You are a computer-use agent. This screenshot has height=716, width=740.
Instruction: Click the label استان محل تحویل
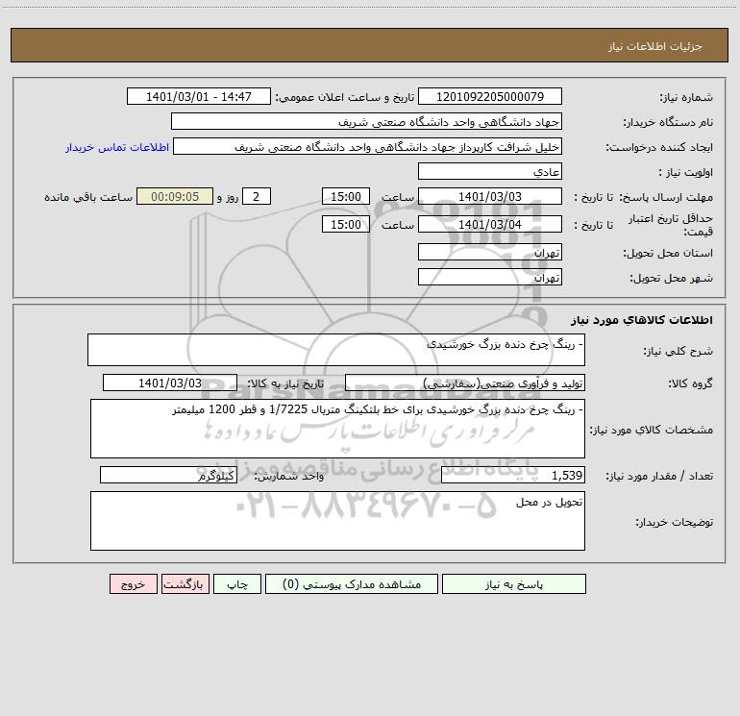click(668, 254)
